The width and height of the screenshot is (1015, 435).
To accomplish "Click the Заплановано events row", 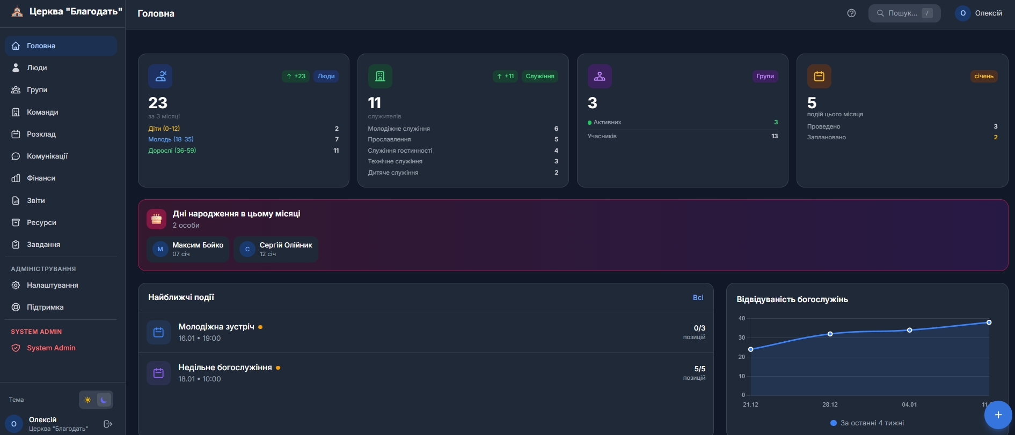I will point(902,137).
